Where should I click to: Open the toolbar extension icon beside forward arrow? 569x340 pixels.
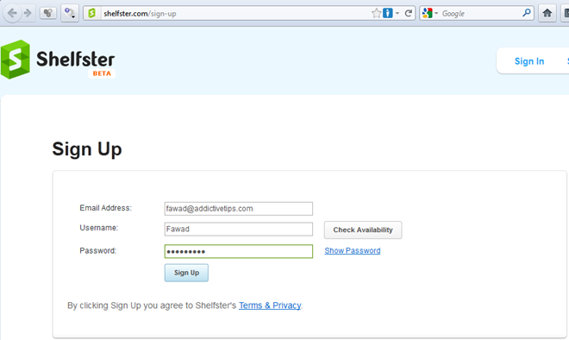(x=48, y=14)
